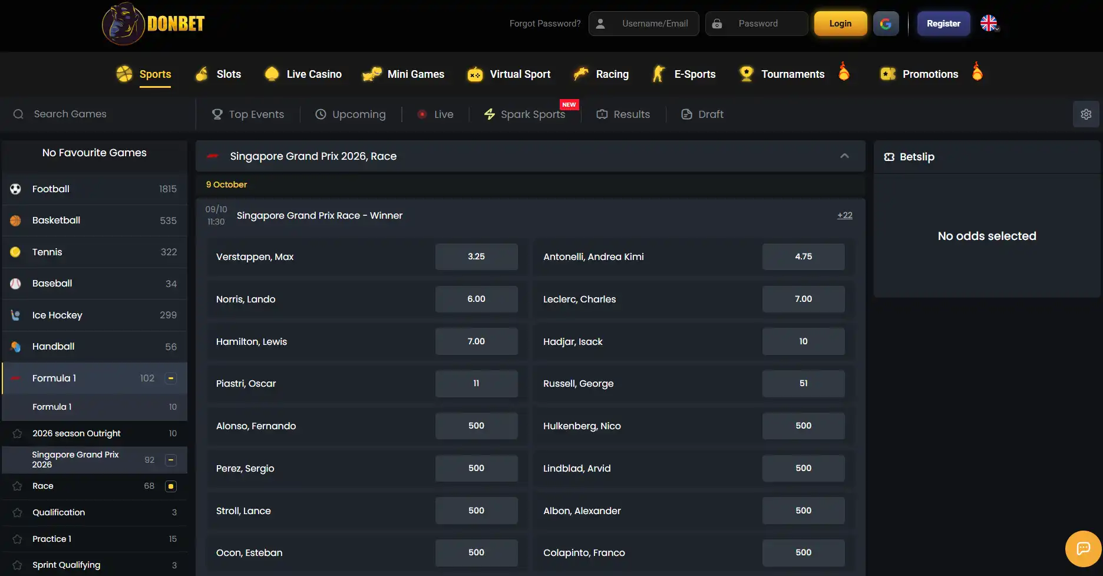Click the Tournaments flame icon
This screenshot has width=1103, height=576.
coord(844,71)
